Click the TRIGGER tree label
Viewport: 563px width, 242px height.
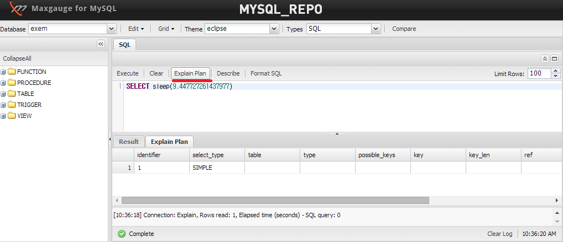coord(29,105)
